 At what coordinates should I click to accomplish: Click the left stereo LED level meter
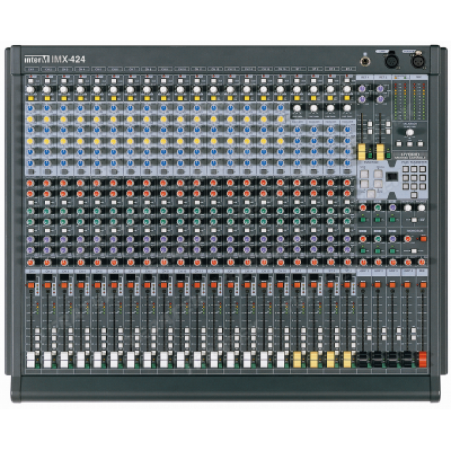click(x=401, y=101)
